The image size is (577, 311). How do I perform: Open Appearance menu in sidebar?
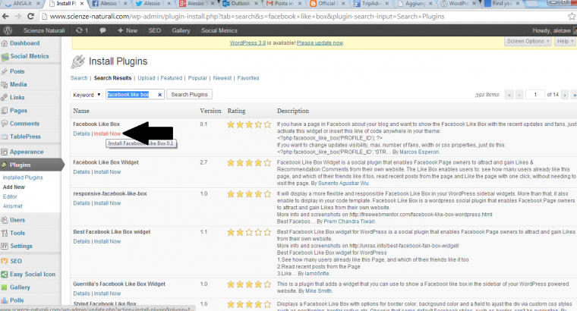point(27,152)
